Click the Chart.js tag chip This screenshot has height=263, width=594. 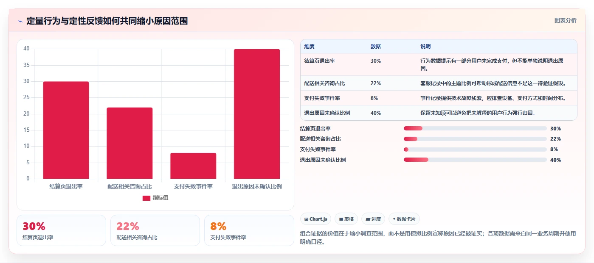(316, 219)
